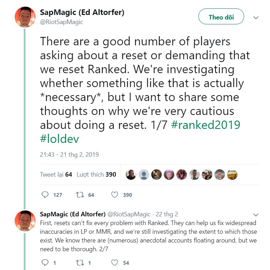Screen dimensions: 270x270
Task: Open the 22 thg 2 reply timestamp
Action: pos(167,214)
